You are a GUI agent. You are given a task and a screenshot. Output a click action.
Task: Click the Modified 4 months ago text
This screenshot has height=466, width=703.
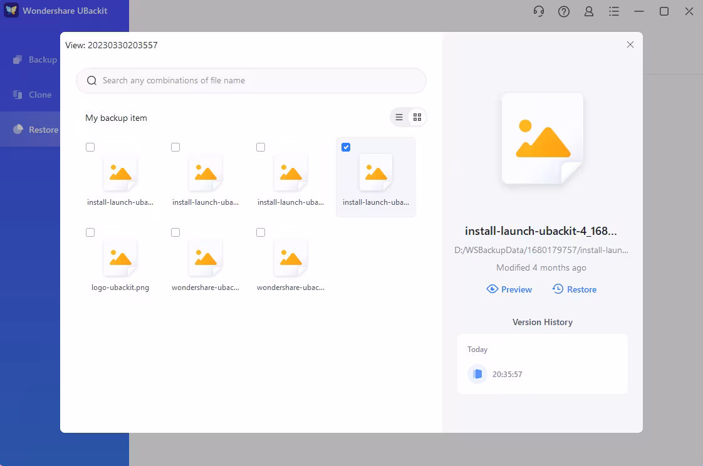(541, 267)
